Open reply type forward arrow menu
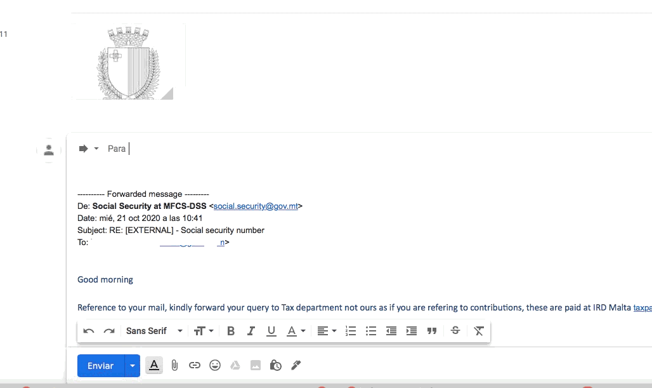652x388 pixels. coord(89,149)
